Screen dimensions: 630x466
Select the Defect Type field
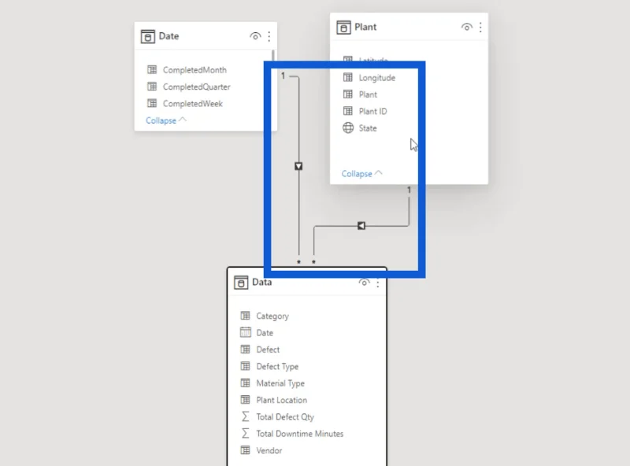[x=277, y=366]
